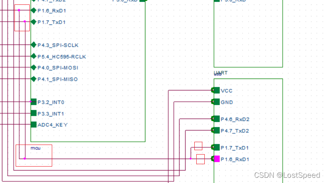Click the GND label in usb block

[x=227, y=102]
